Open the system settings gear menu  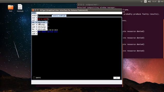[159, 2]
